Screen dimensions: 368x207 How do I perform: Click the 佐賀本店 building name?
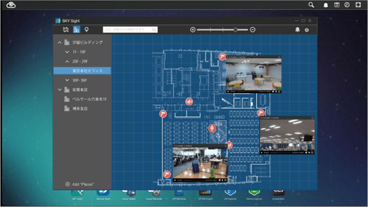(x=80, y=90)
